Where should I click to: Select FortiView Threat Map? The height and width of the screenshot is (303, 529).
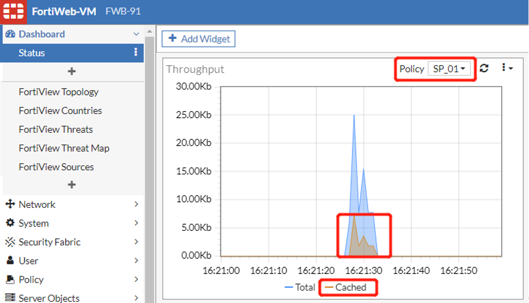64,148
